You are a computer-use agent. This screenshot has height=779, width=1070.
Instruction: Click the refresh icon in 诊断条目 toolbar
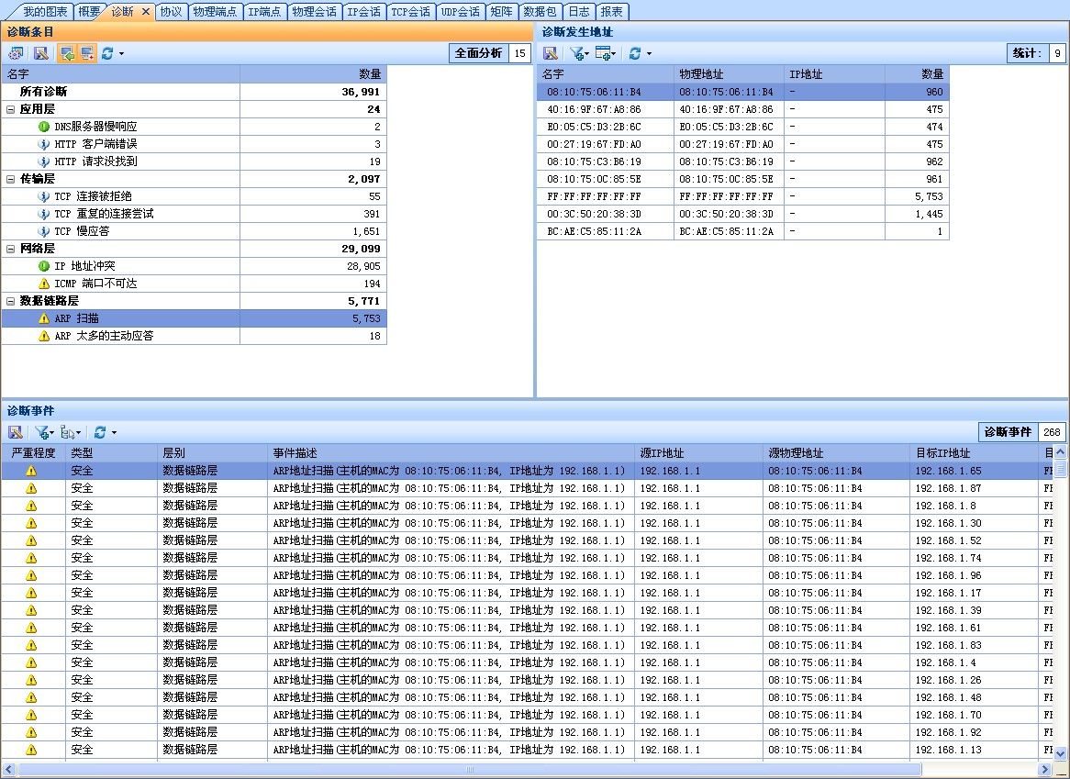[107, 53]
